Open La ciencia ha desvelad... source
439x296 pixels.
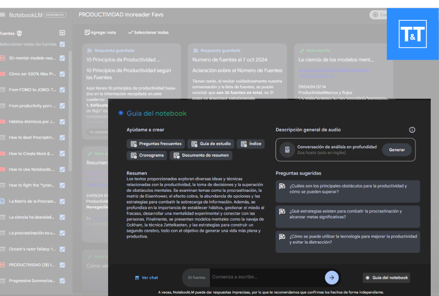click(x=32, y=217)
